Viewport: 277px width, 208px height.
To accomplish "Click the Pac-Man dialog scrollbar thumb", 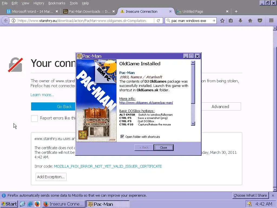I will [193, 84].
